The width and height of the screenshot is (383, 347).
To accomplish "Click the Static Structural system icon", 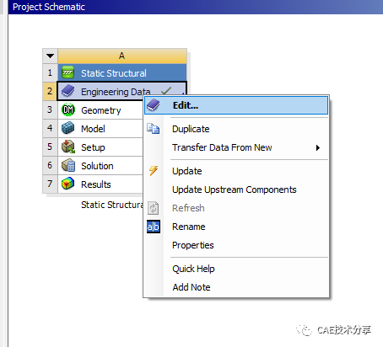I will 67,73.
